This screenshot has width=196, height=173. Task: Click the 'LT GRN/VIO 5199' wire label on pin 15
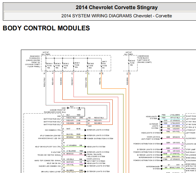tap(171, 159)
